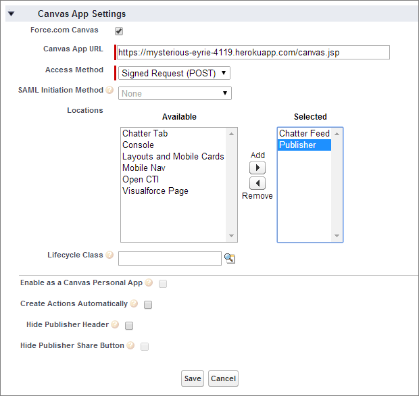Viewport: 419px width, 396px height.
Task: Click Selected list scroll down arrow
Action: pos(337,236)
